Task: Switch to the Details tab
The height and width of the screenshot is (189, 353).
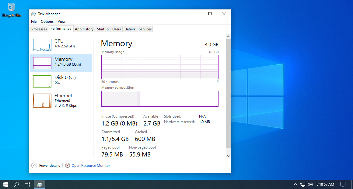Action: point(130,29)
